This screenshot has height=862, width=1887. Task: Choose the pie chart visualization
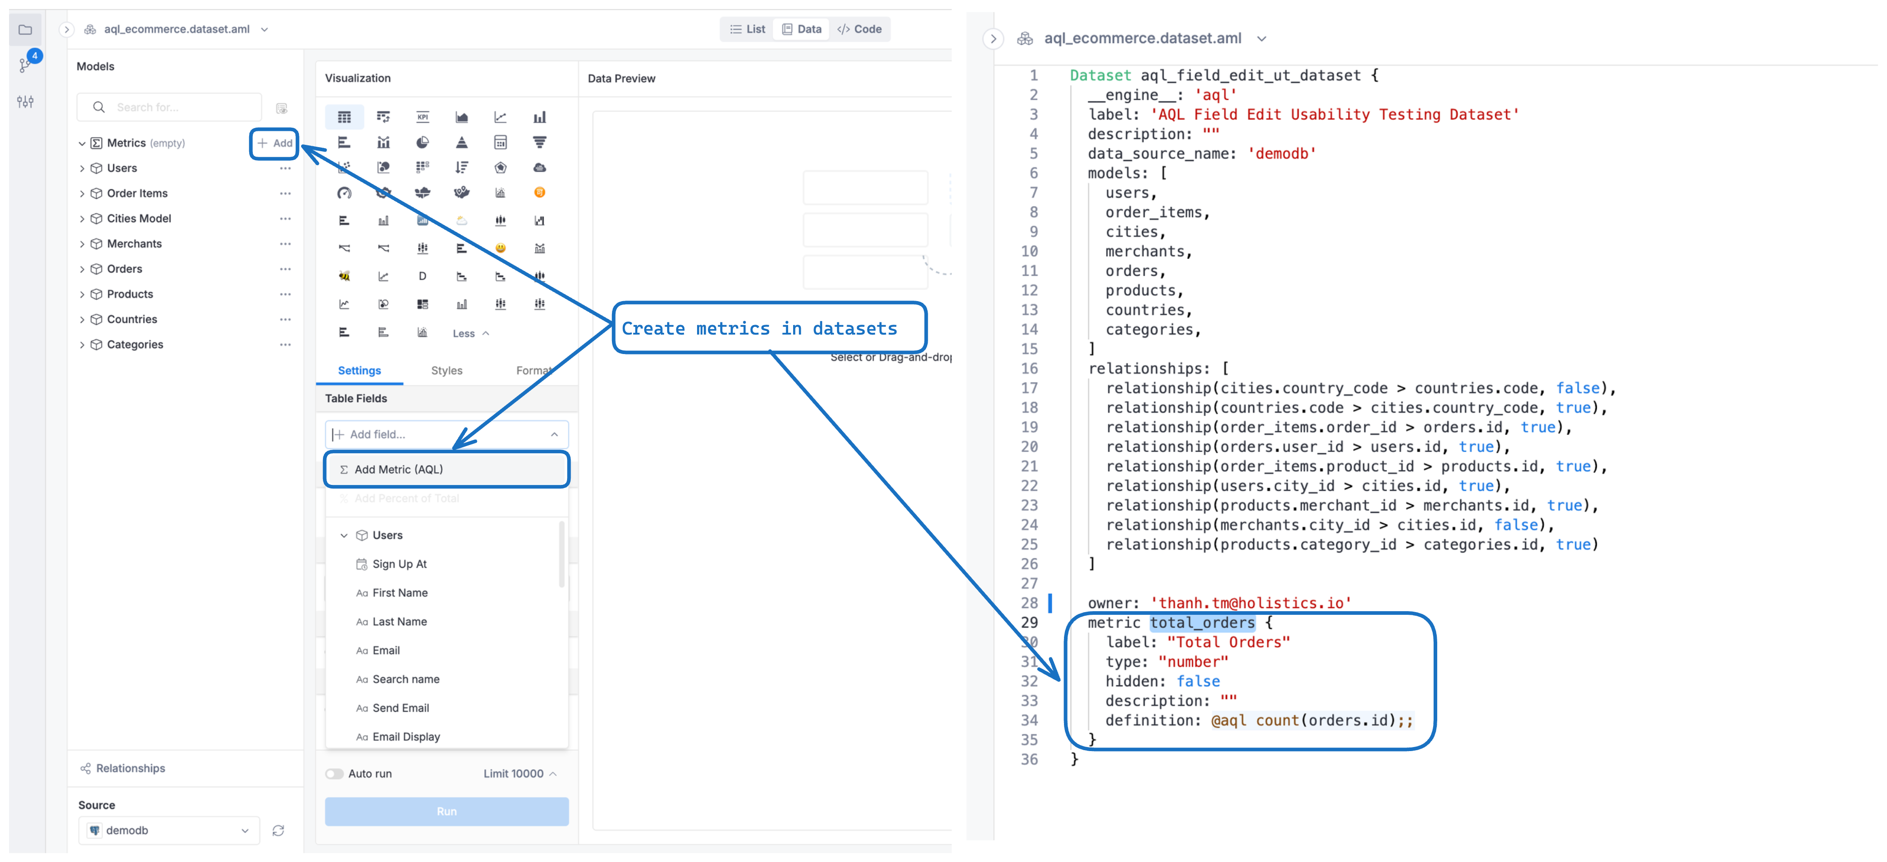423,143
